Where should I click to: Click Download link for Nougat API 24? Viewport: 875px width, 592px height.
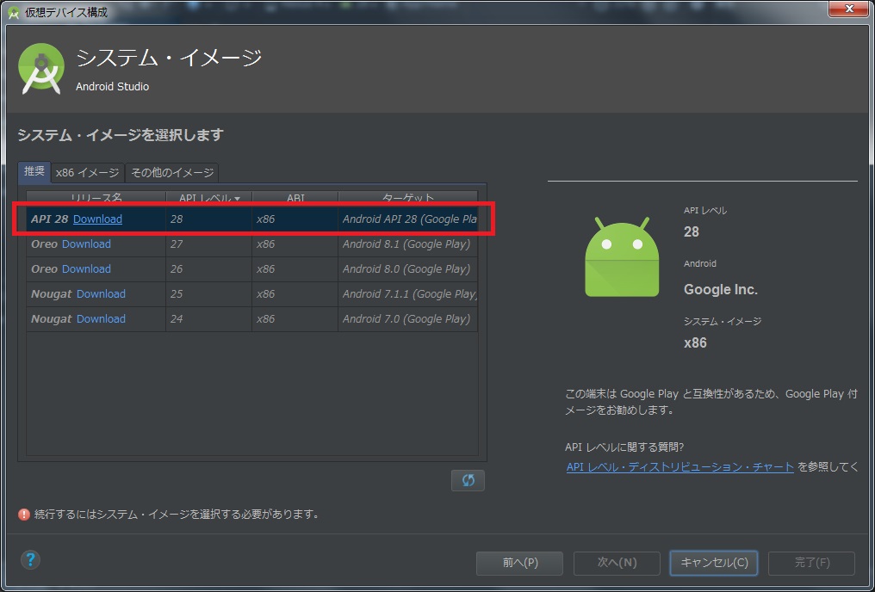(x=101, y=319)
